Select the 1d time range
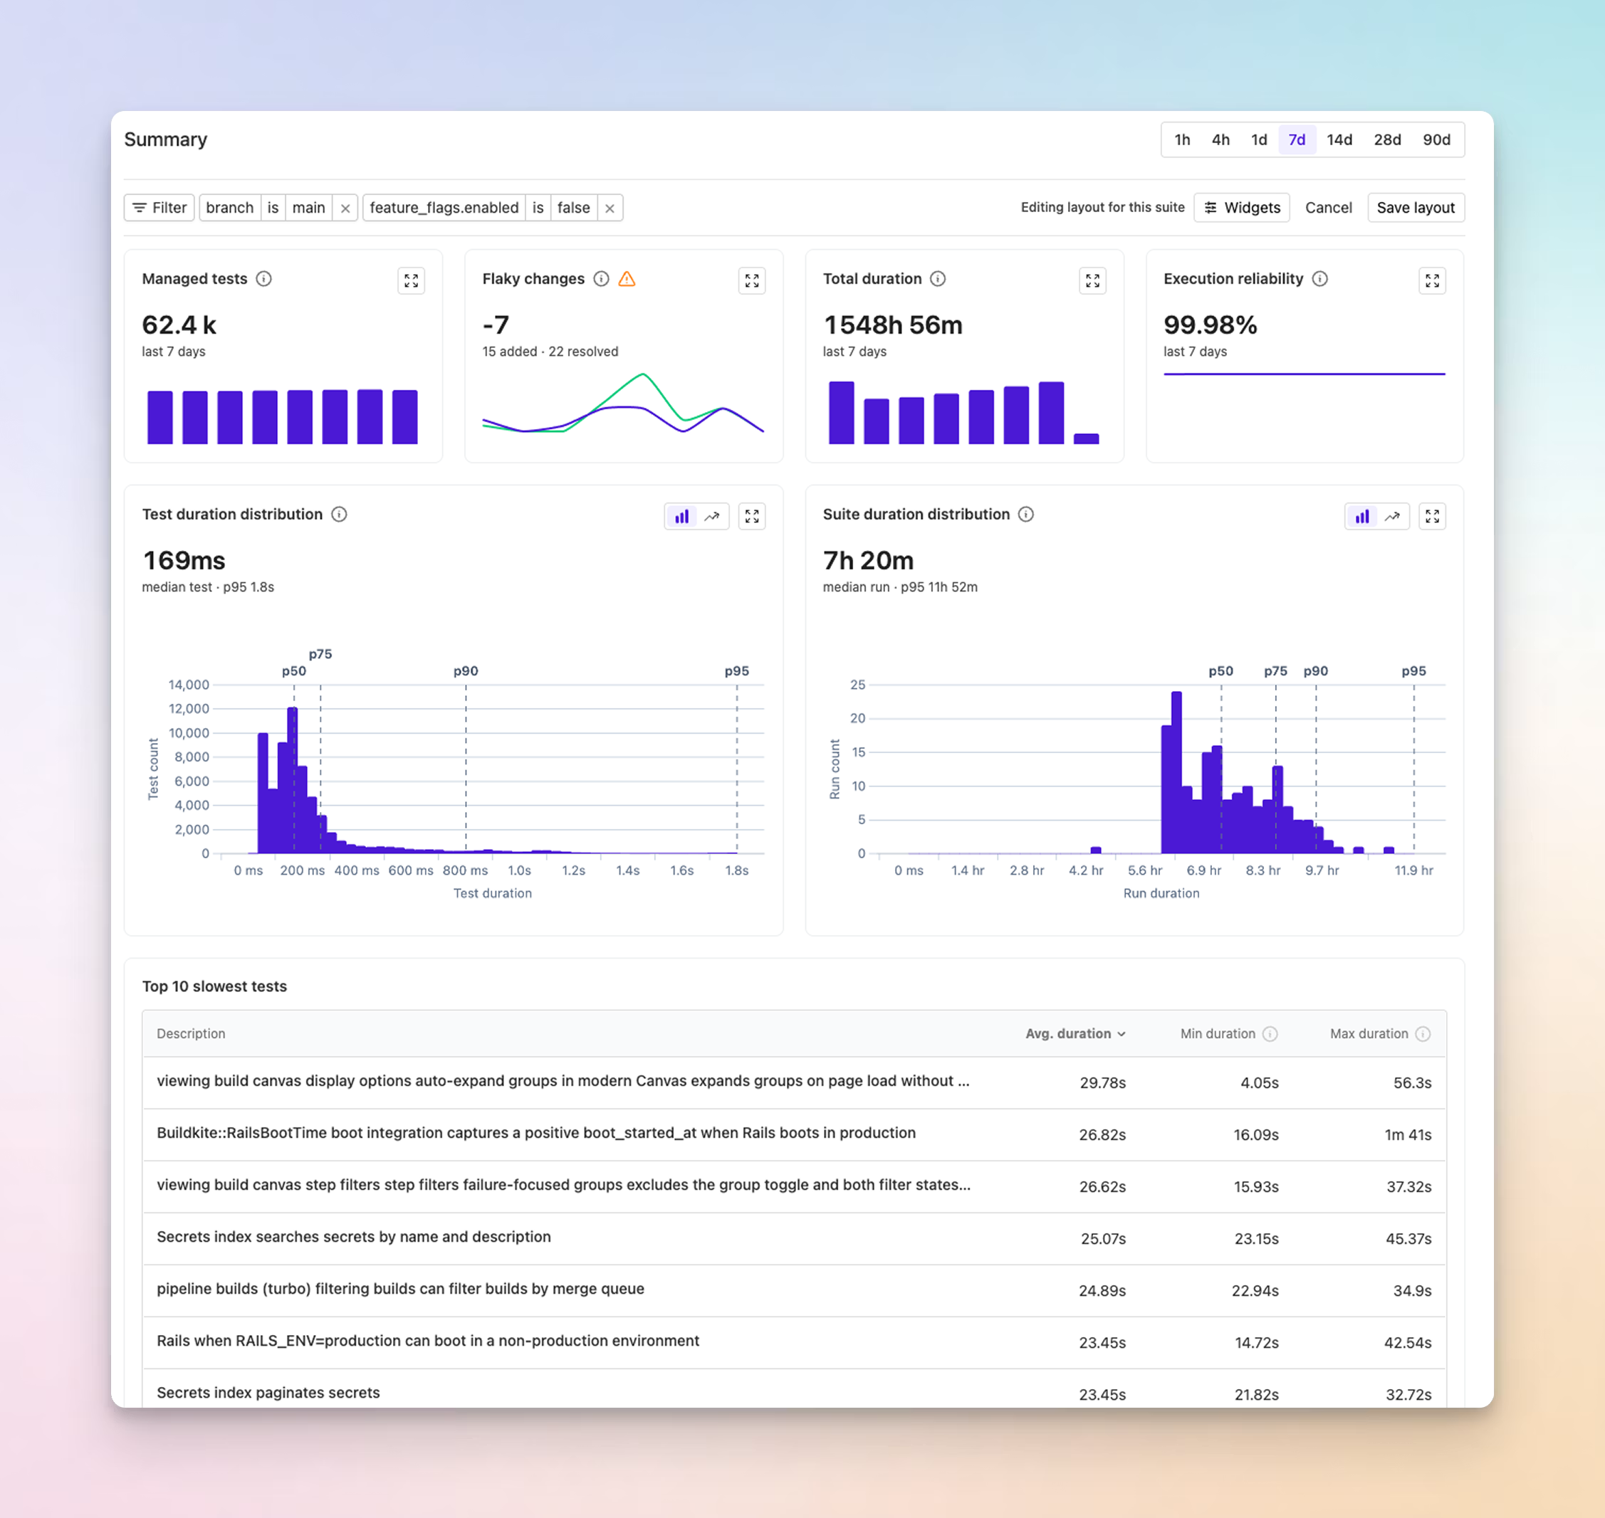The image size is (1605, 1518). pyautogui.click(x=1258, y=140)
